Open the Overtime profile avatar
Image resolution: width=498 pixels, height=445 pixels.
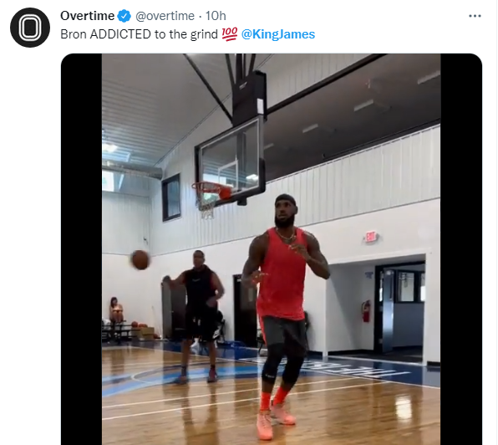tap(30, 28)
